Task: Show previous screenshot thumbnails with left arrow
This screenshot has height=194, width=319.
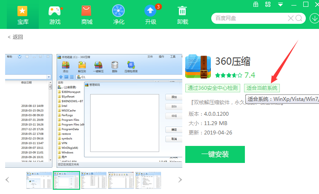Action: [7, 180]
